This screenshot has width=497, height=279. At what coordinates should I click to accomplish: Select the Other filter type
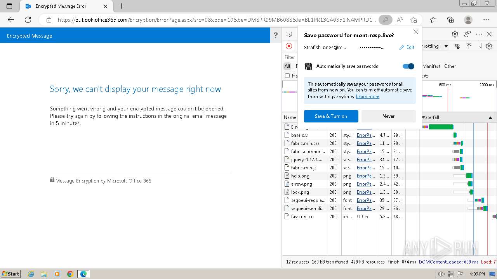pyautogui.click(x=450, y=66)
